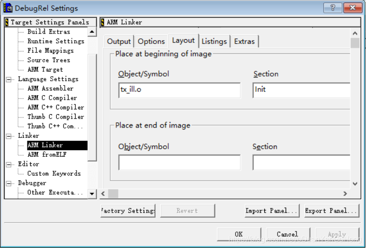Select ARM C++ Compiler panel

pyautogui.click(x=56, y=107)
